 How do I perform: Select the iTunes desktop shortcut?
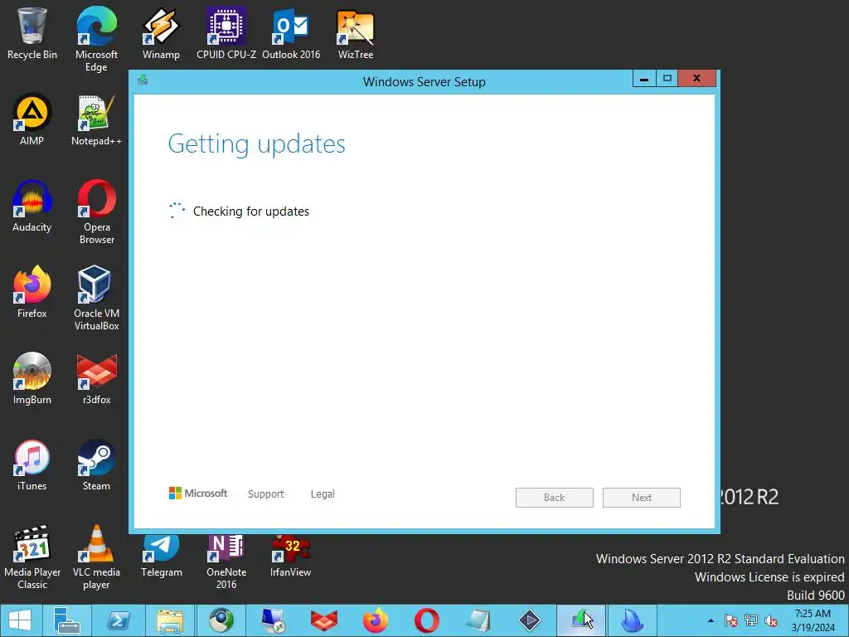[x=32, y=464]
